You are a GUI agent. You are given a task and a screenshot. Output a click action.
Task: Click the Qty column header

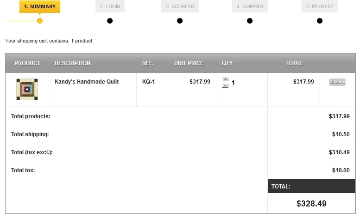click(x=227, y=63)
